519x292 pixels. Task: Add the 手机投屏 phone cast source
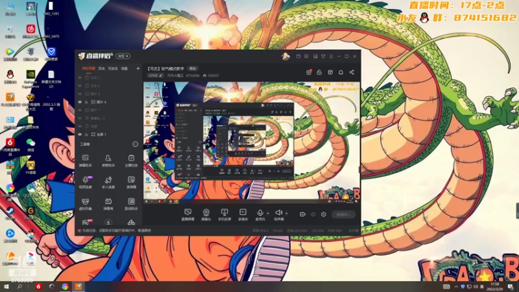coord(224,215)
